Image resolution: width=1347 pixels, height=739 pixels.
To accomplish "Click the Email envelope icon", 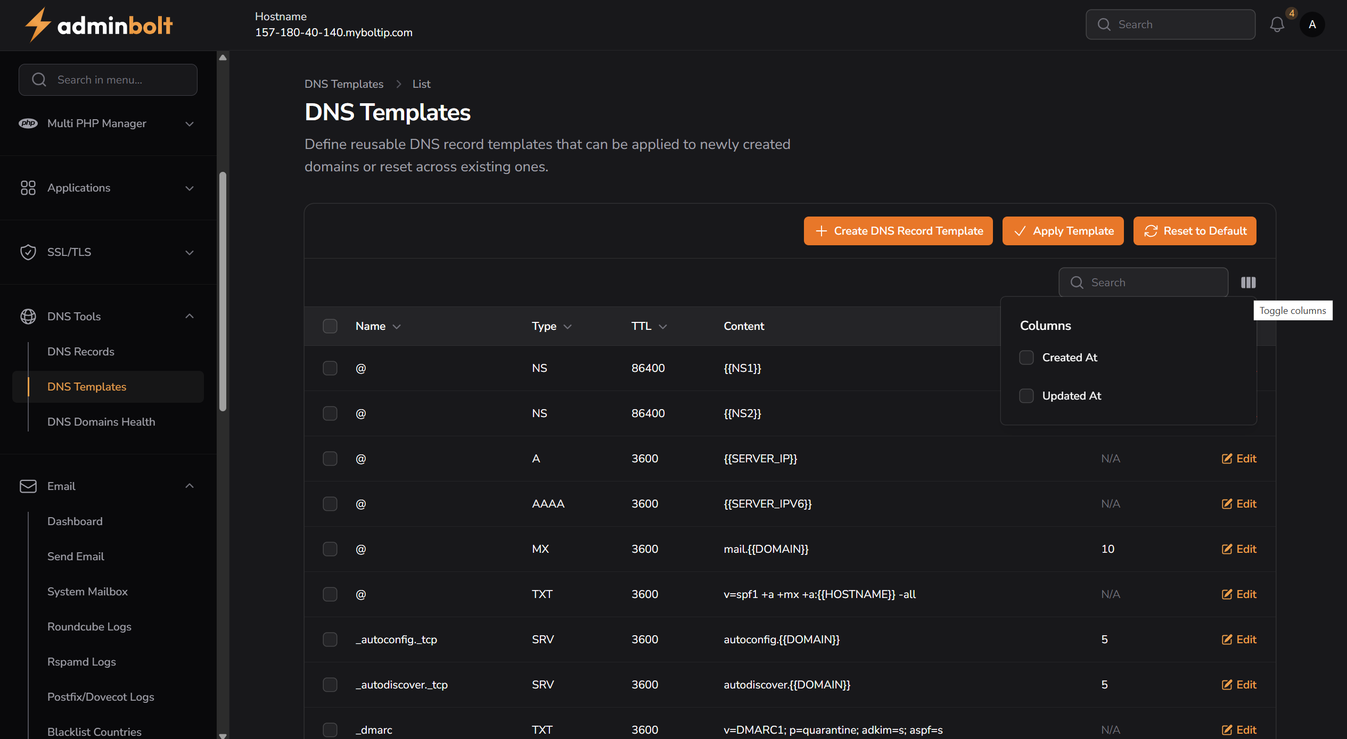I will pos(29,486).
